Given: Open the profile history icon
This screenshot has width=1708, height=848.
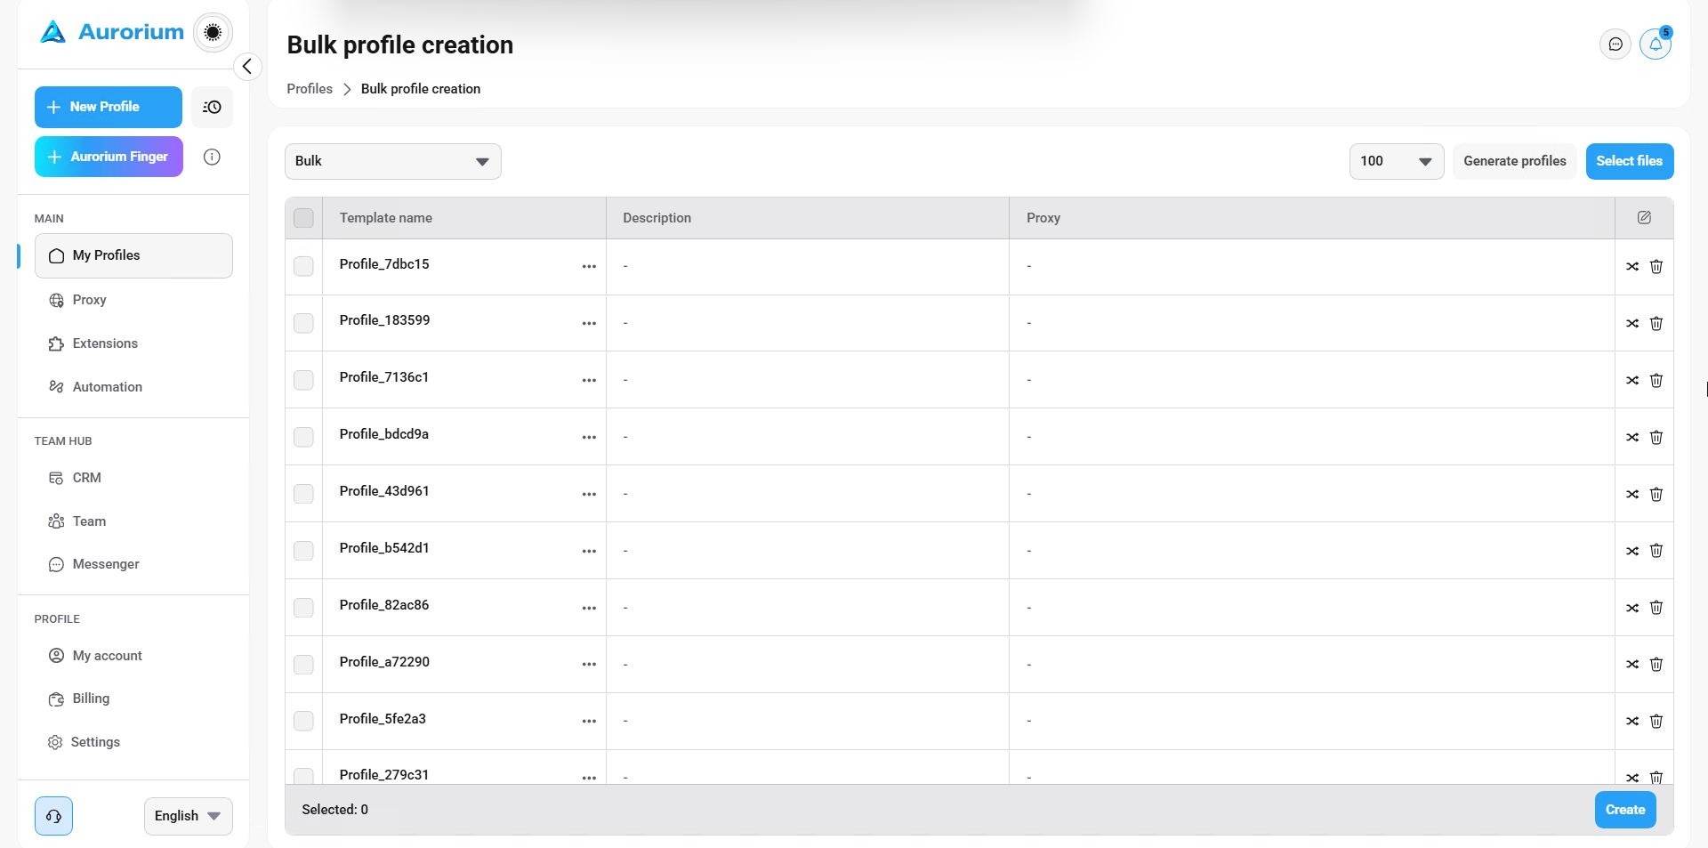Looking at the screenshot, I should tap(212, 107).
